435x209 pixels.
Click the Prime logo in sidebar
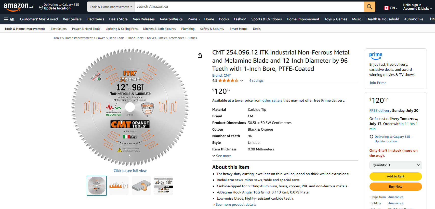(x=376, y=56)
